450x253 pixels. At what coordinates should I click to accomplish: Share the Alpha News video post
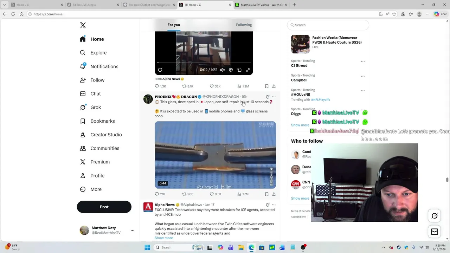click(x=274, y=86)
